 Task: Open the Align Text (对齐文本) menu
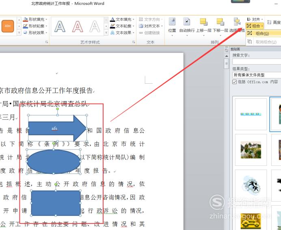(x=151, y=26)
